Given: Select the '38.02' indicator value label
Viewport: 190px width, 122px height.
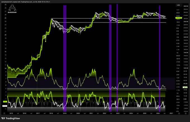Looking at the screenshot, I should pos(186,87).
